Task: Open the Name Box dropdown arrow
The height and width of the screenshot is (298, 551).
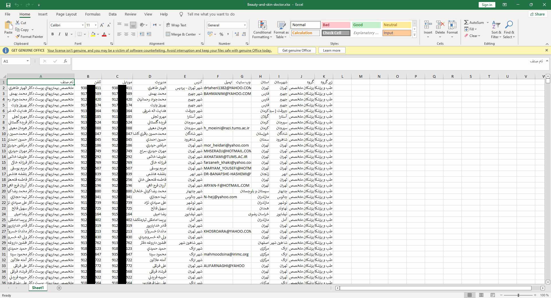Action: pos(28,61)
